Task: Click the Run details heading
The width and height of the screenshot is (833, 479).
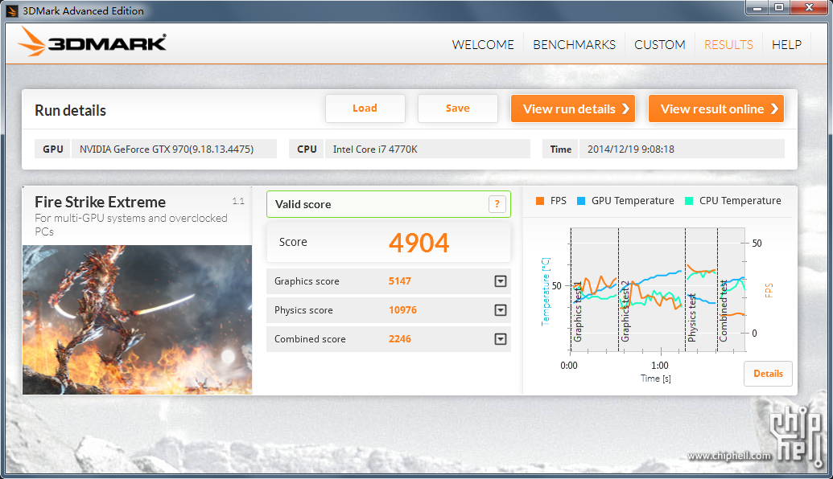Action: (x=70, y=110)
